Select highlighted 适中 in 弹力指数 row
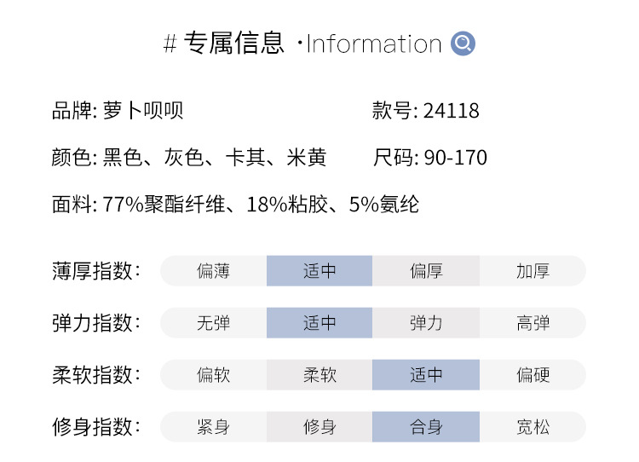Screen dimensions: 639x462 tap(319, 323)
